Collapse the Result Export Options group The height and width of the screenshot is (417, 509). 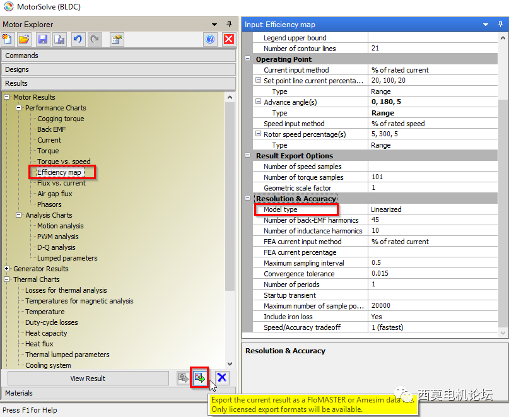(248, 155)
